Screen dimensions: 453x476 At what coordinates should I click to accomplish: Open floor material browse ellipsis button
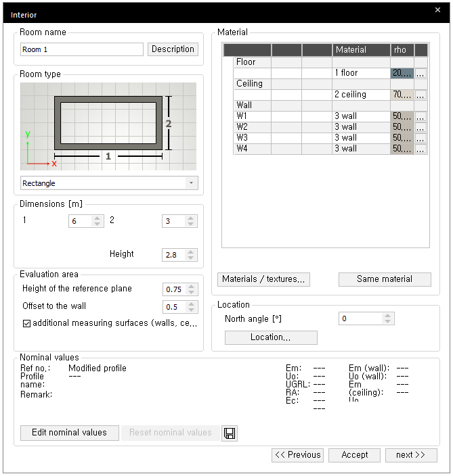420,73
